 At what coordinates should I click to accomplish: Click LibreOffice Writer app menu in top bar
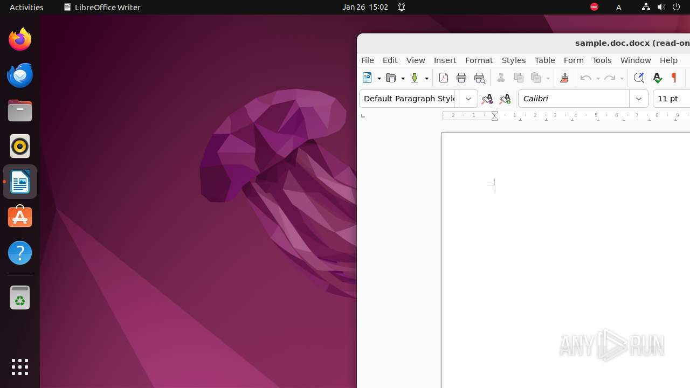click(102, 7)
